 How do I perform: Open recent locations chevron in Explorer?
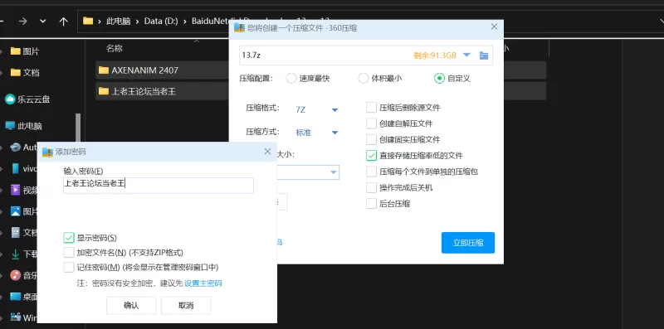[x=43, y=22]
